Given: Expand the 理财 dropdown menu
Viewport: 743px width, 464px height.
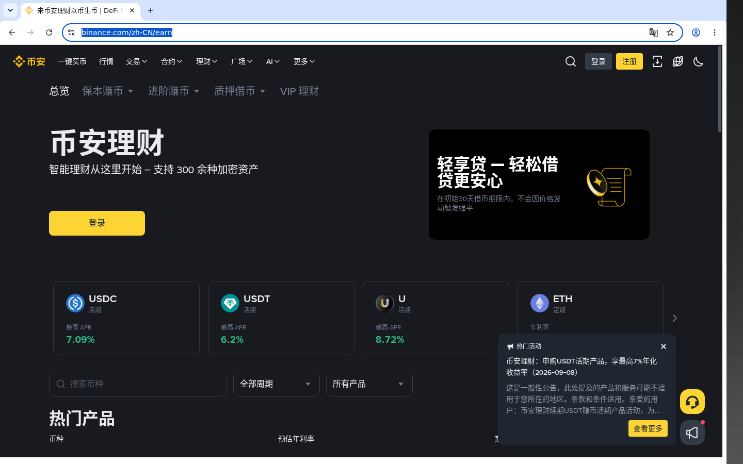Looking at the screenshot, I should [207, 61].
